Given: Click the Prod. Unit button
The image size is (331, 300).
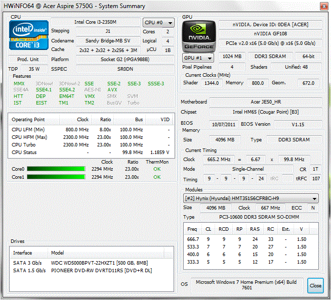Looking at the screenshot, I should (28, 60).
